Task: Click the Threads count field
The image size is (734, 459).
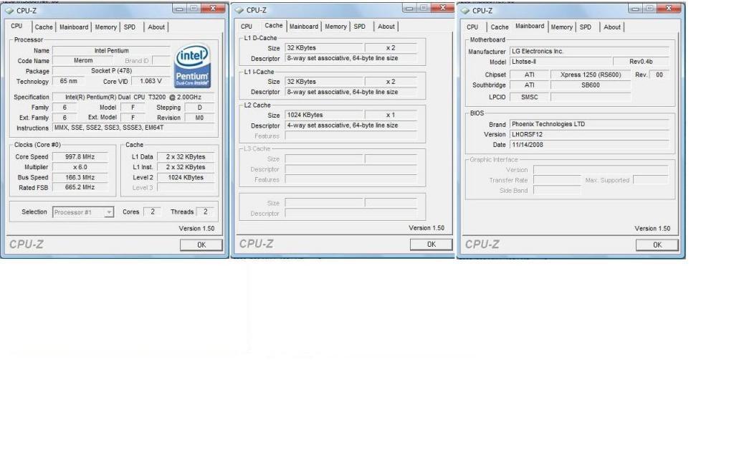Action: pyautogui.click(x=205, y=212)
